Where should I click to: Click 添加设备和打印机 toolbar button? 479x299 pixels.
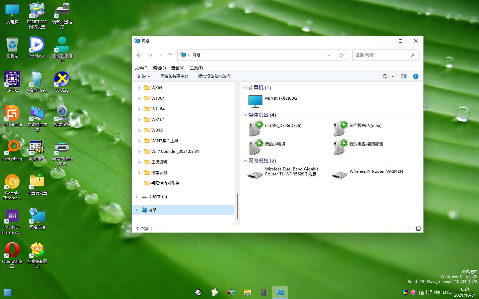tap(214, 76)
